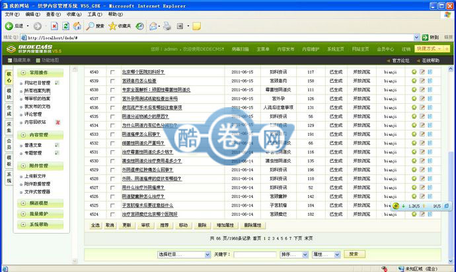Click the IE Refresh page icon
Image resolution: width=456 pixels, height=272 pixels.
pos(65,26)
